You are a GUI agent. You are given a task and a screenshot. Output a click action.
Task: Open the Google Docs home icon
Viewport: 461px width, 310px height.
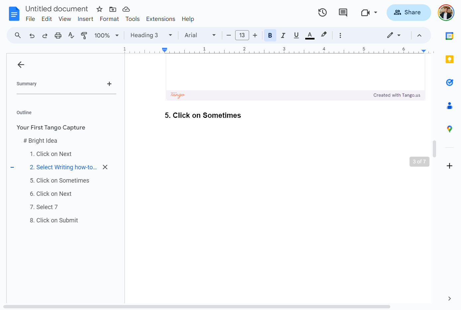tap(14, 14)
